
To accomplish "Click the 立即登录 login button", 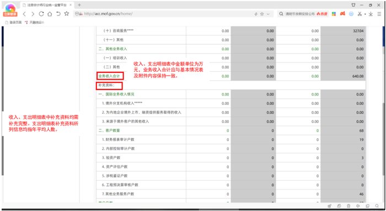I will click(x=10, y=14).
